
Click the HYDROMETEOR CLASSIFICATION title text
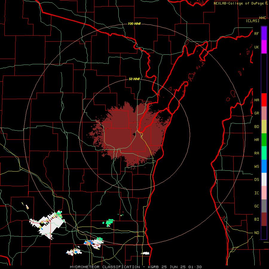coord(105,267)
